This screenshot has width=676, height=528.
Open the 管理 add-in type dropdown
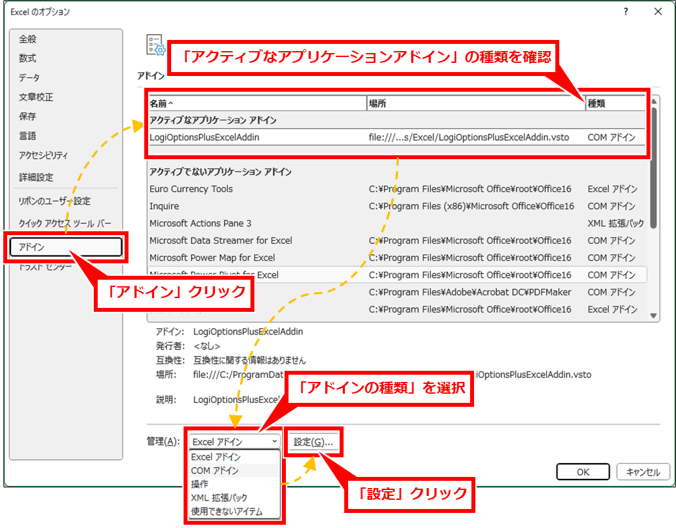234,442
